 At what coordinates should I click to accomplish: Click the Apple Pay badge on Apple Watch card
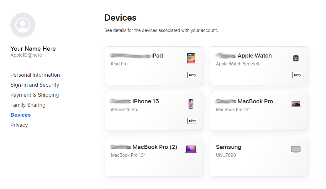pos(297,75)
